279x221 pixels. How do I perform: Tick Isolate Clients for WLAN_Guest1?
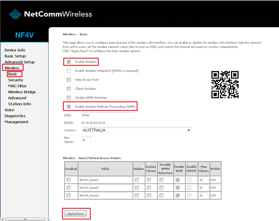(x=149, y=180)
